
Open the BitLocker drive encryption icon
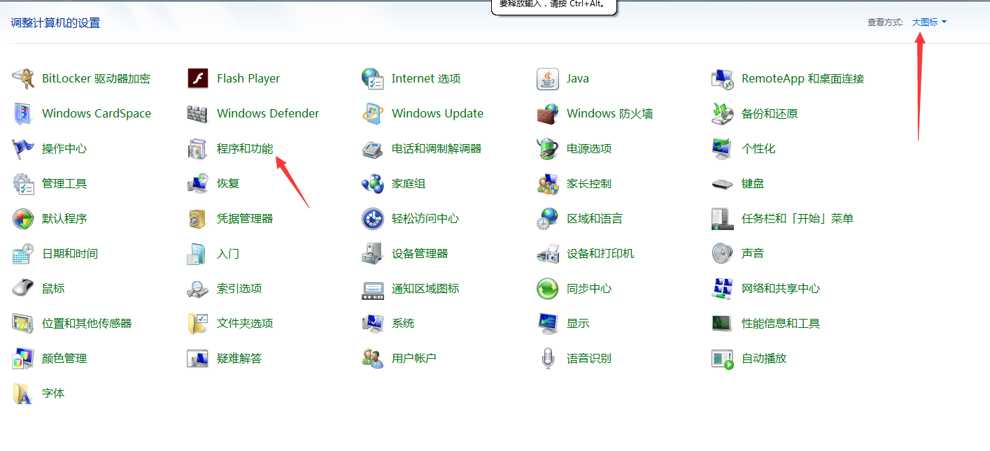pos(23,78)
